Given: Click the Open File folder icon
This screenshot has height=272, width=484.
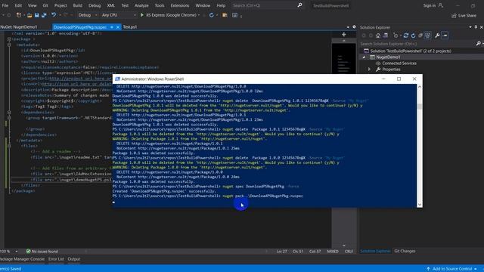Looking at the screenshot, I should pyautogui.click(x=29, y=15).
